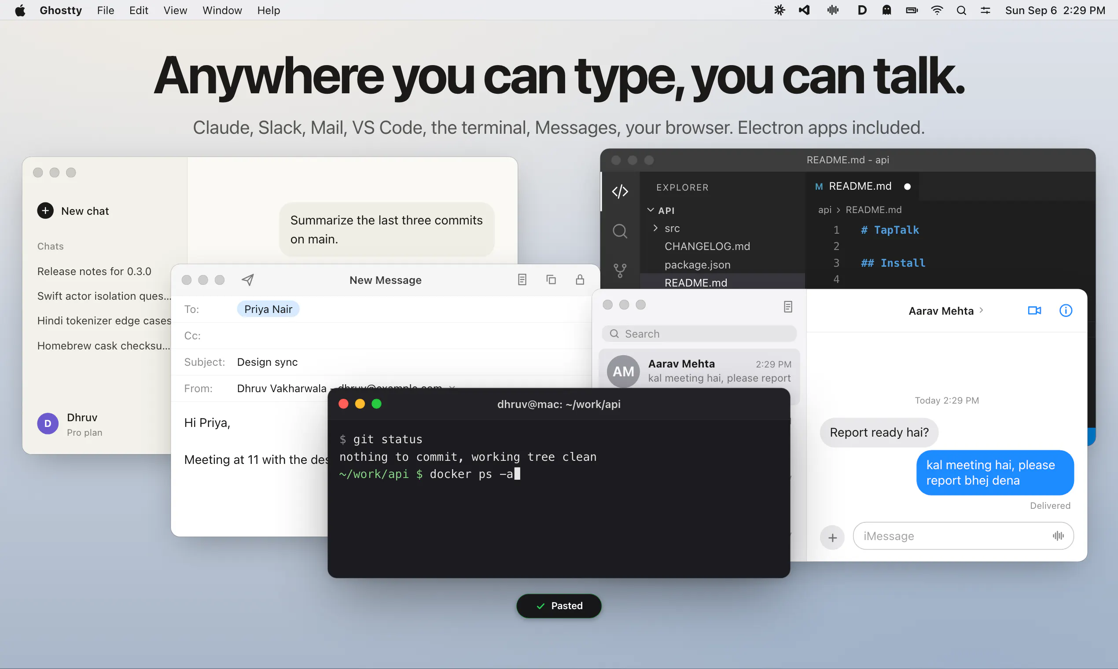Click the api breadcrumb in the editor
1118x669 pixels.
click(x=824, y=210)
